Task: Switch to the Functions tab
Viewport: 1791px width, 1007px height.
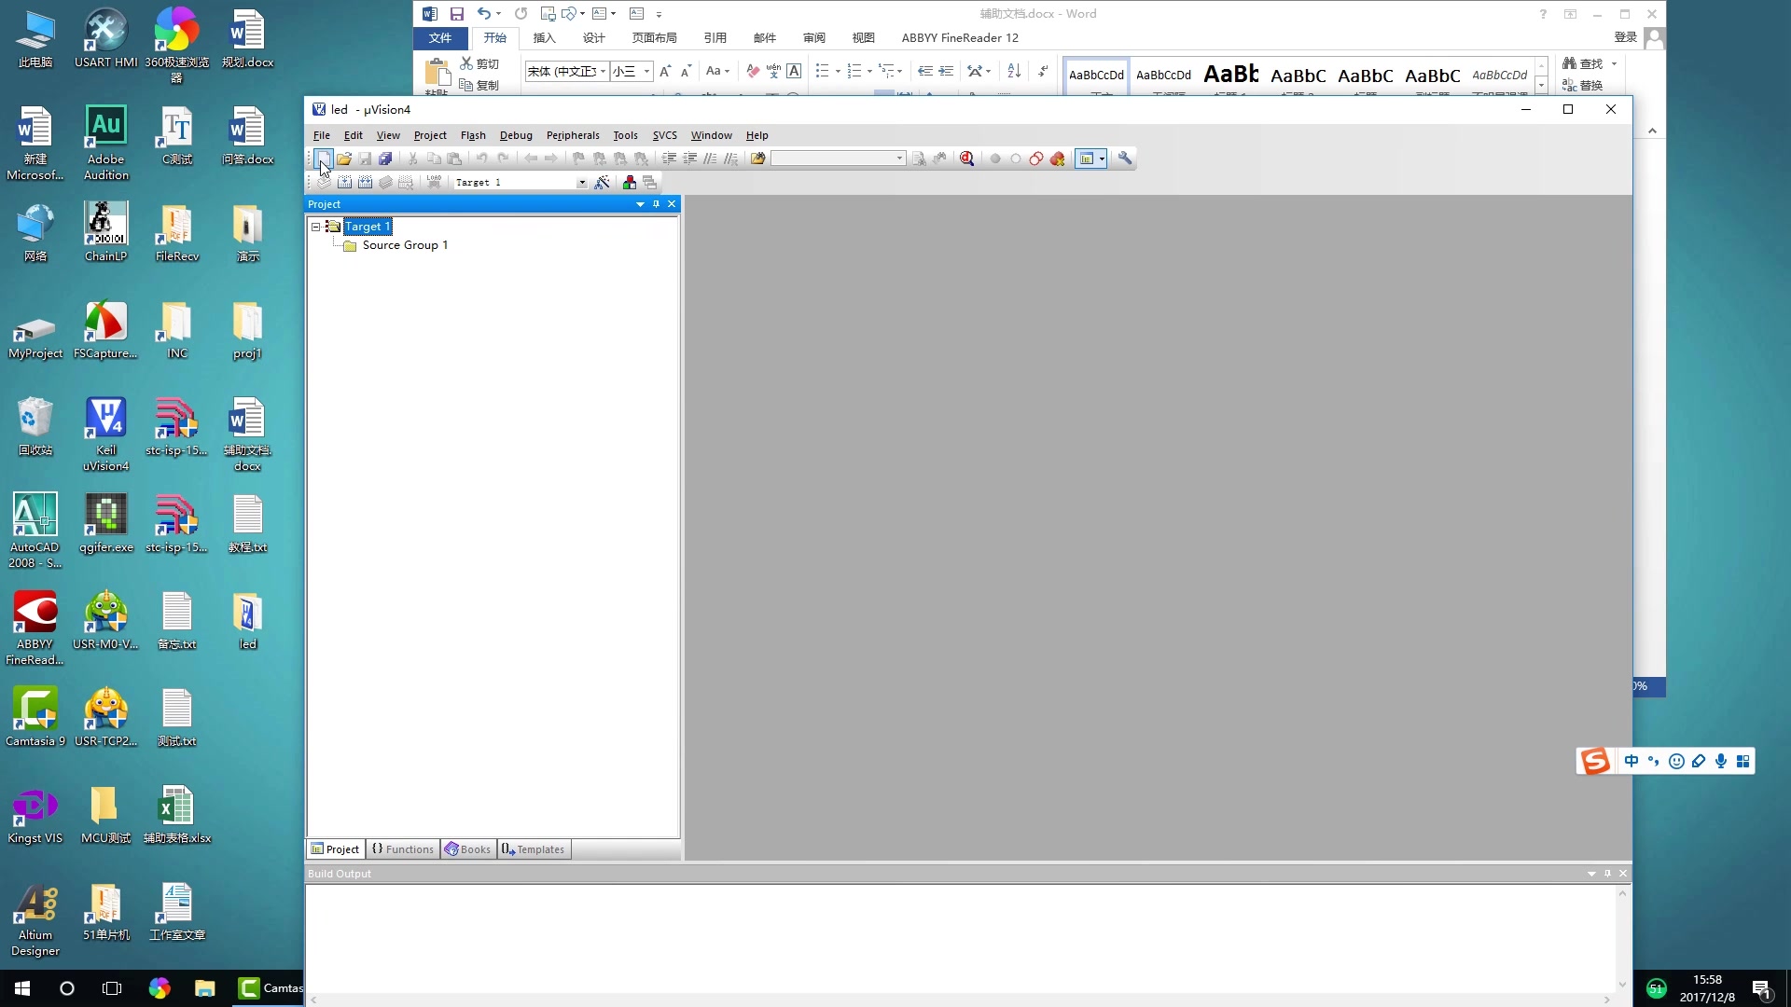Action: pyautogui.click(x=403, y=849)
